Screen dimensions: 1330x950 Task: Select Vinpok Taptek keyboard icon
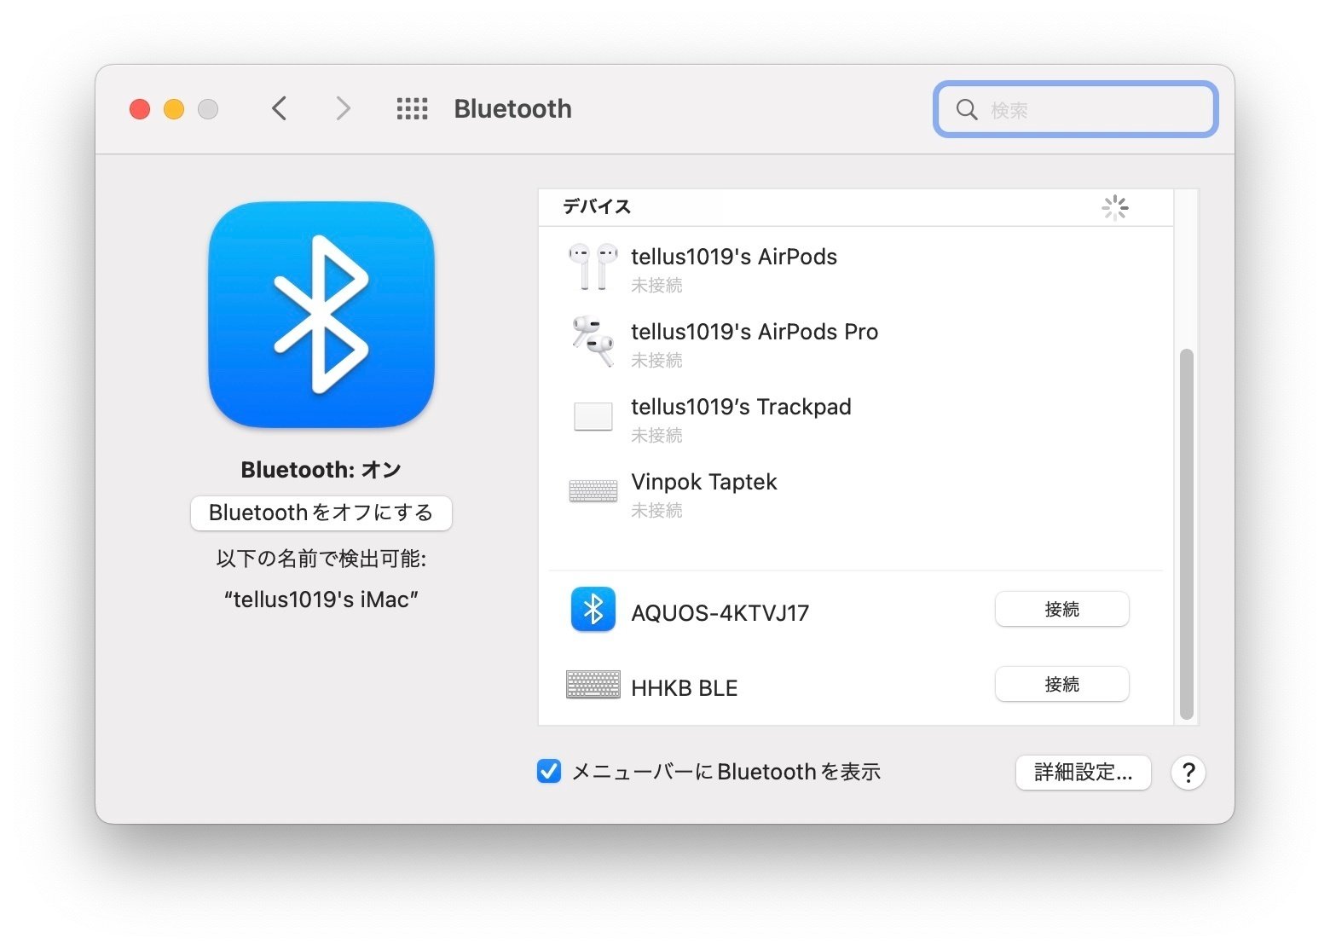[x=593, y=491]
